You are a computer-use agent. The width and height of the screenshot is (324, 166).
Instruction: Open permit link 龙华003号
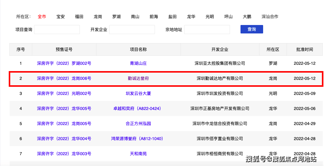click(64, 154)
